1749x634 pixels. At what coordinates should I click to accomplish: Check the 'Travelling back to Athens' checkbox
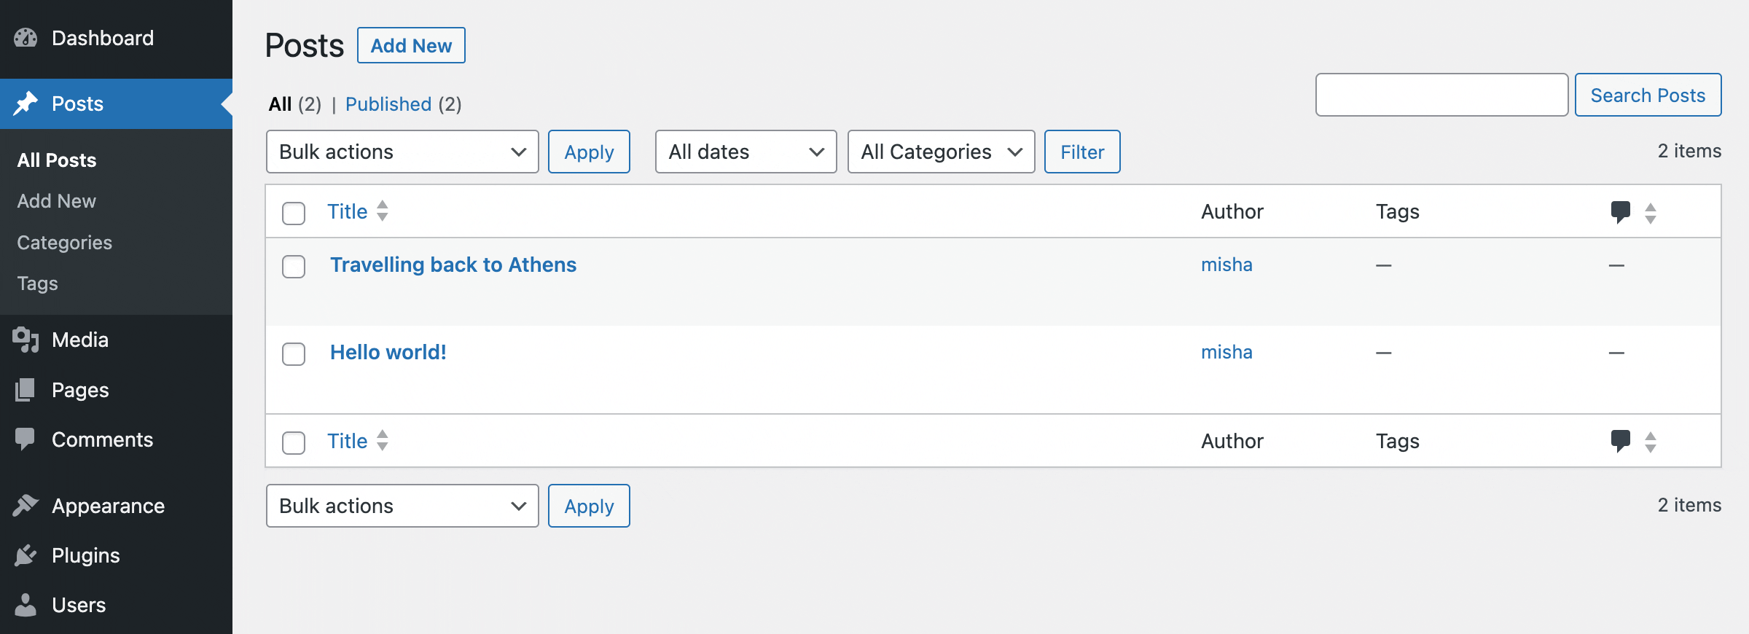coord(294,267)
